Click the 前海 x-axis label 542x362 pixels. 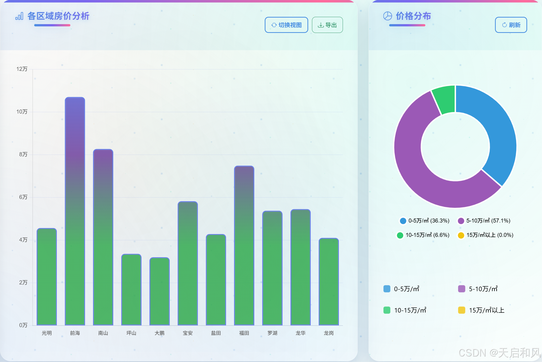coord(75,333)
